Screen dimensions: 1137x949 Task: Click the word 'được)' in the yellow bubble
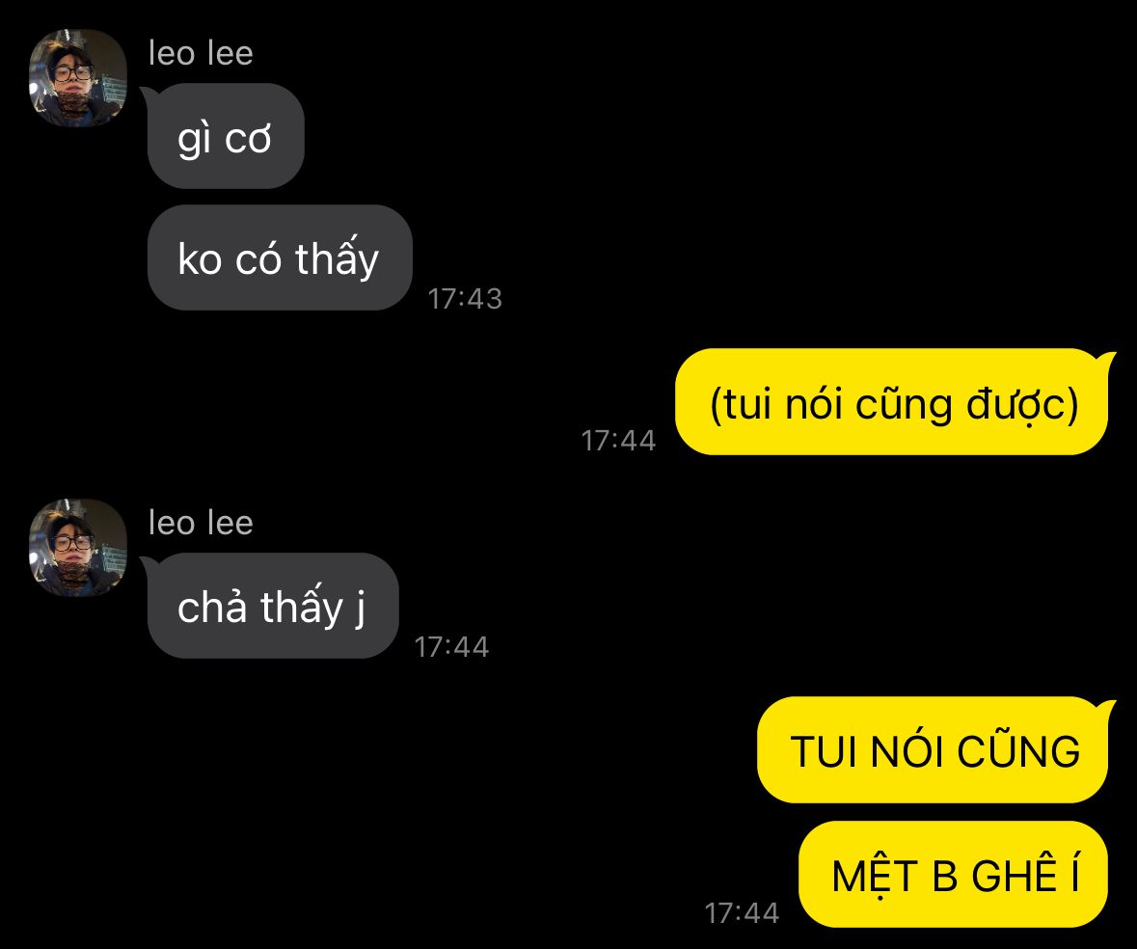[x=1022, y=404]
